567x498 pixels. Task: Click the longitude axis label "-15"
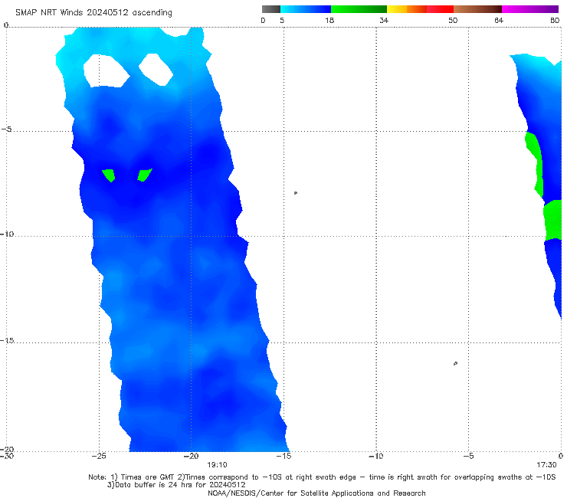coord(283,456)
